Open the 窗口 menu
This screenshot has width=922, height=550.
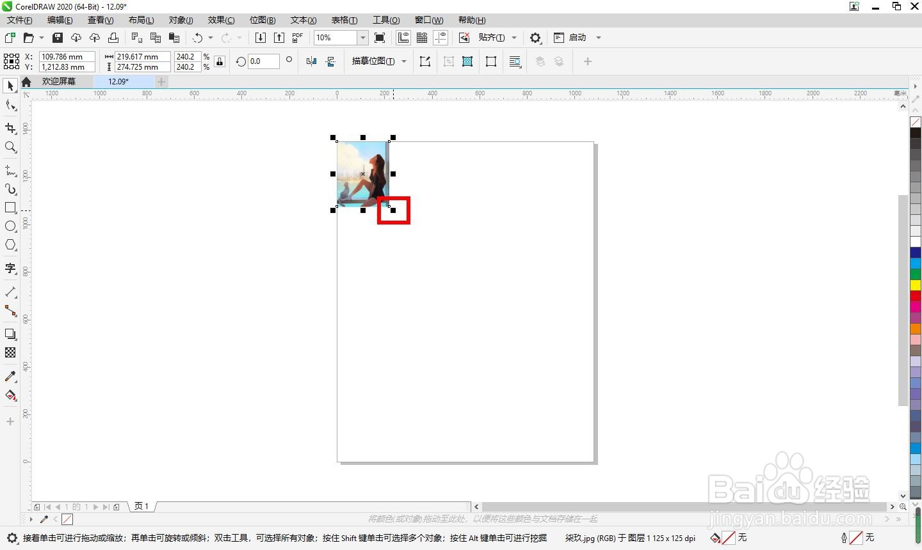(x=428, y=20)
